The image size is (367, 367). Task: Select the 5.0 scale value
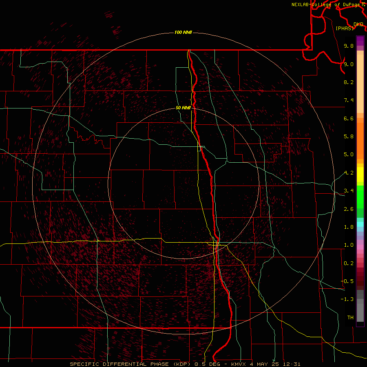349,155
